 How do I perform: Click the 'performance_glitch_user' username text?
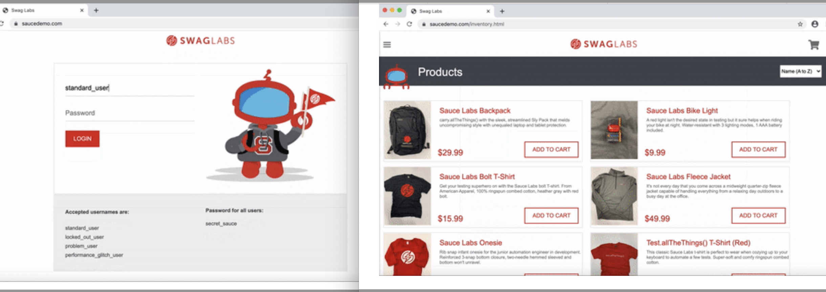[94, 255]
